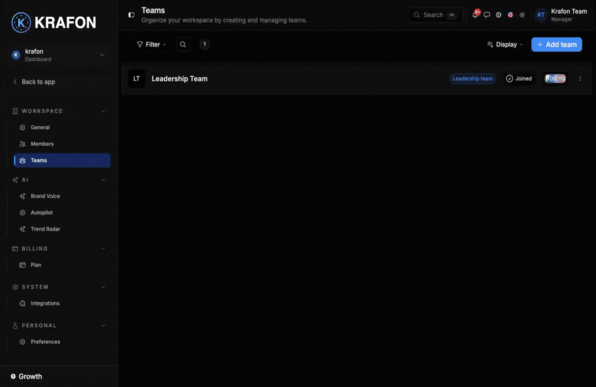View Leadership Team member avatars stack

point(555,79)
